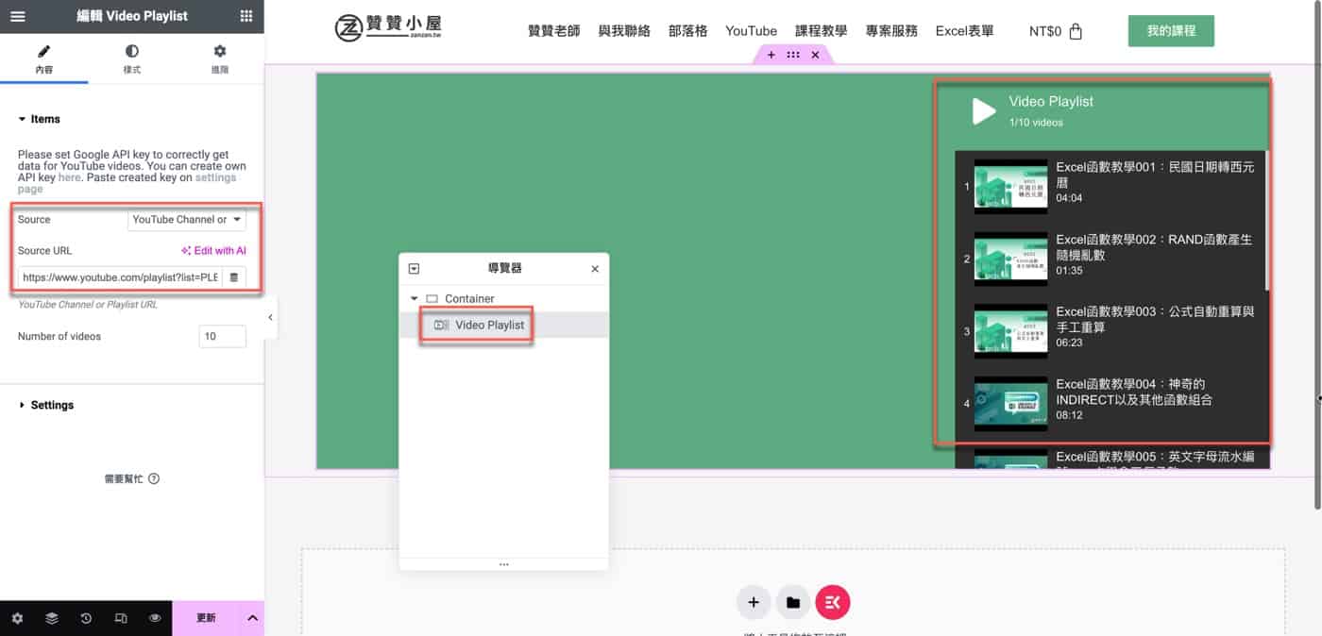Click the playlist scrollbar
This screenshot has width=1322, height=636.
1267,220
